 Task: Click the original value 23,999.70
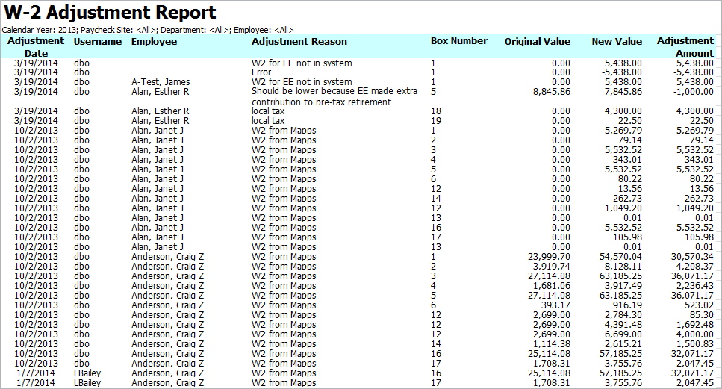click(x=549, y=256)
